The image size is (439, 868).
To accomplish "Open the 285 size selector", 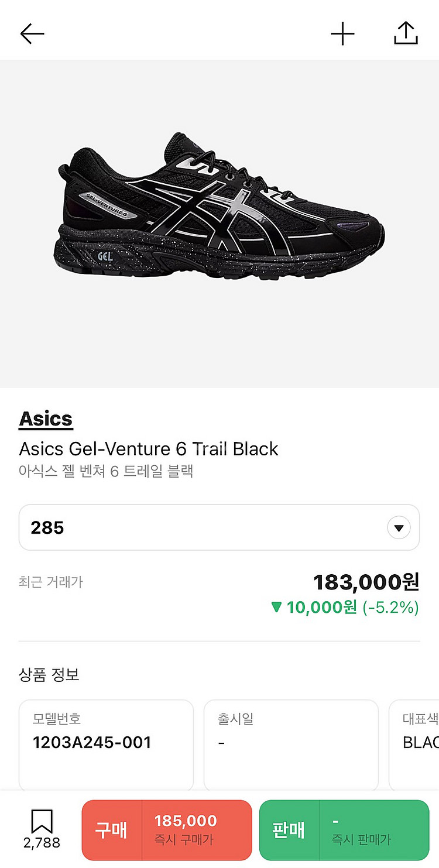I will [219, 528].
